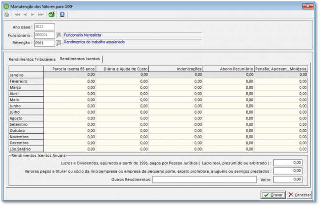Select the Rendimentos Isentos tab
Image resolution: width=320 pixels, height=206 pixels.
click(x=80, y=59)
